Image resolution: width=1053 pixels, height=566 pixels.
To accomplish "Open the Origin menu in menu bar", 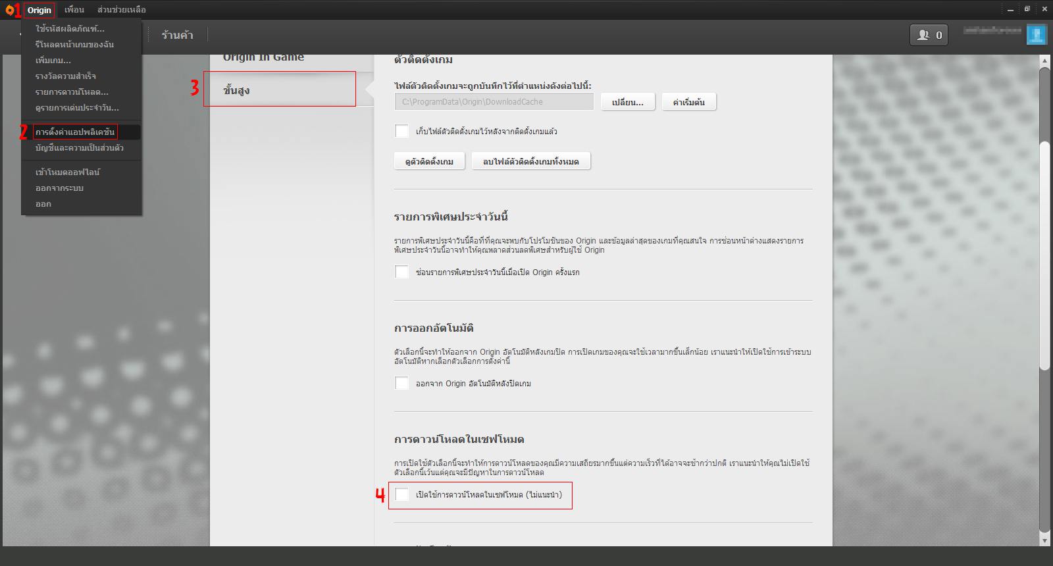I will pos(39,10).
